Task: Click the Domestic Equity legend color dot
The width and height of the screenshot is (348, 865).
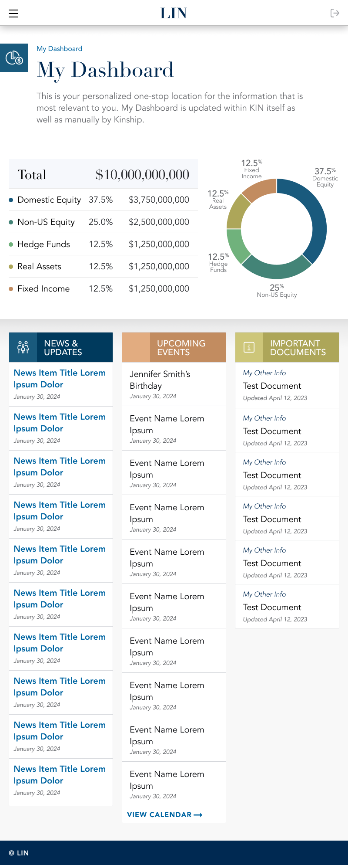Action: [11, 200]
